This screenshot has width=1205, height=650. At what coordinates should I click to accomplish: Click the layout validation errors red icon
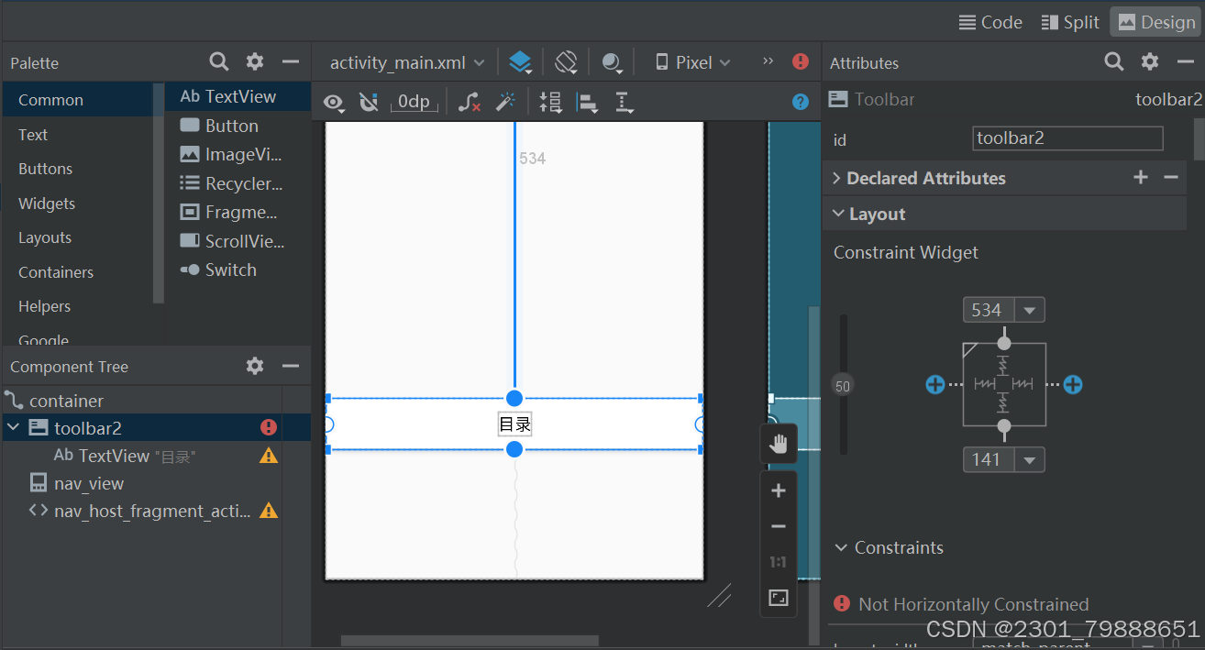point(800,61)
